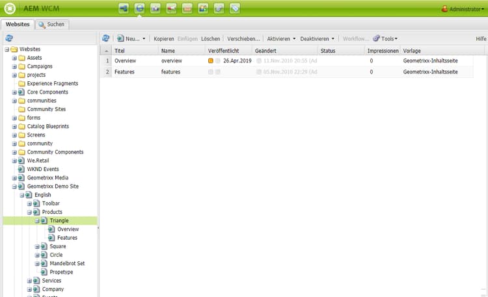The width and height of the screenshot is (488, 297).
Task: Click the Geometrixx Media page icon
Action: pyautogui.click(x=21, y=177)
